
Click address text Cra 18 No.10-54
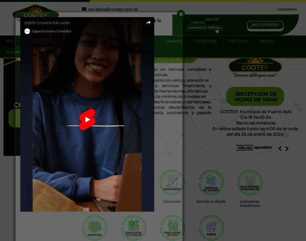point(256,117)
